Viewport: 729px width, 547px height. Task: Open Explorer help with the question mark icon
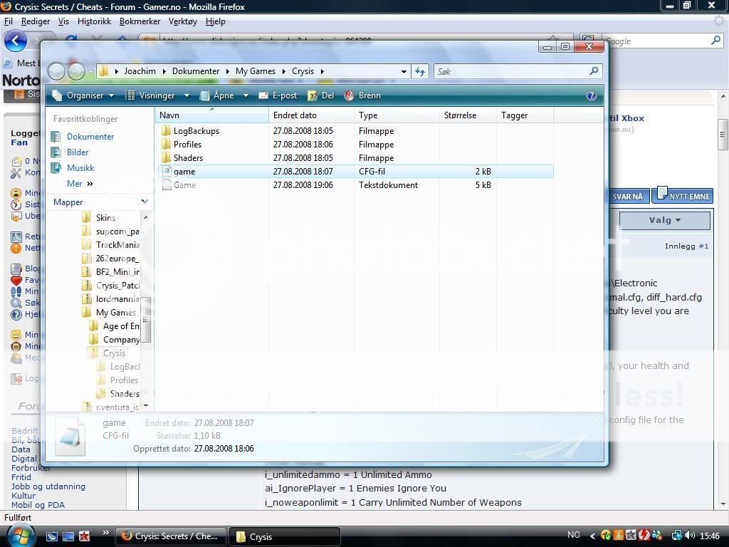591,95
